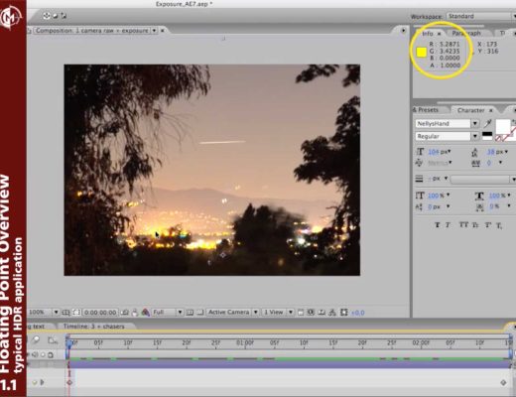
Task: Click the reset exposure icon
Action: pos(344,313)
